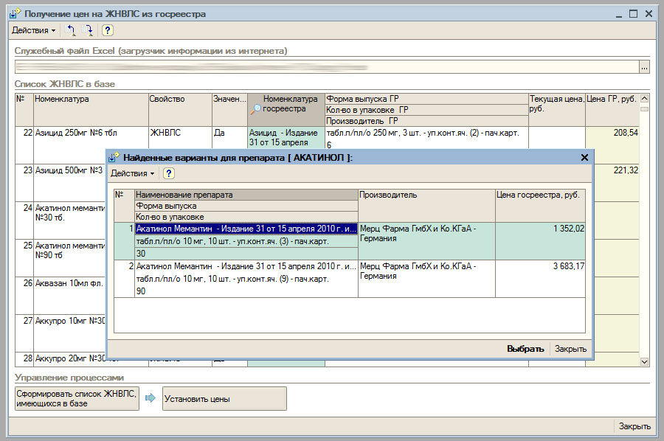Click the Excel service file path field
The width and height of the screenshot is (664, 441).
pyautogui.click(x=325, y=67)
